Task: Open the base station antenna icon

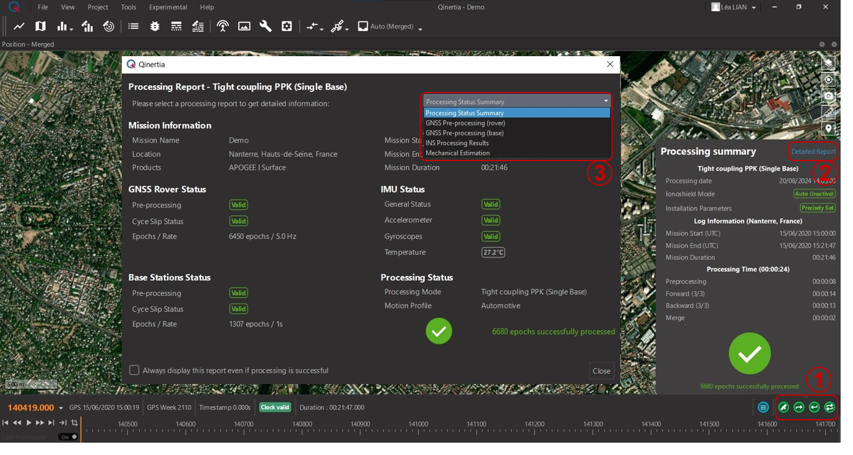Action: pyautogui.click(x=223, y=27)
